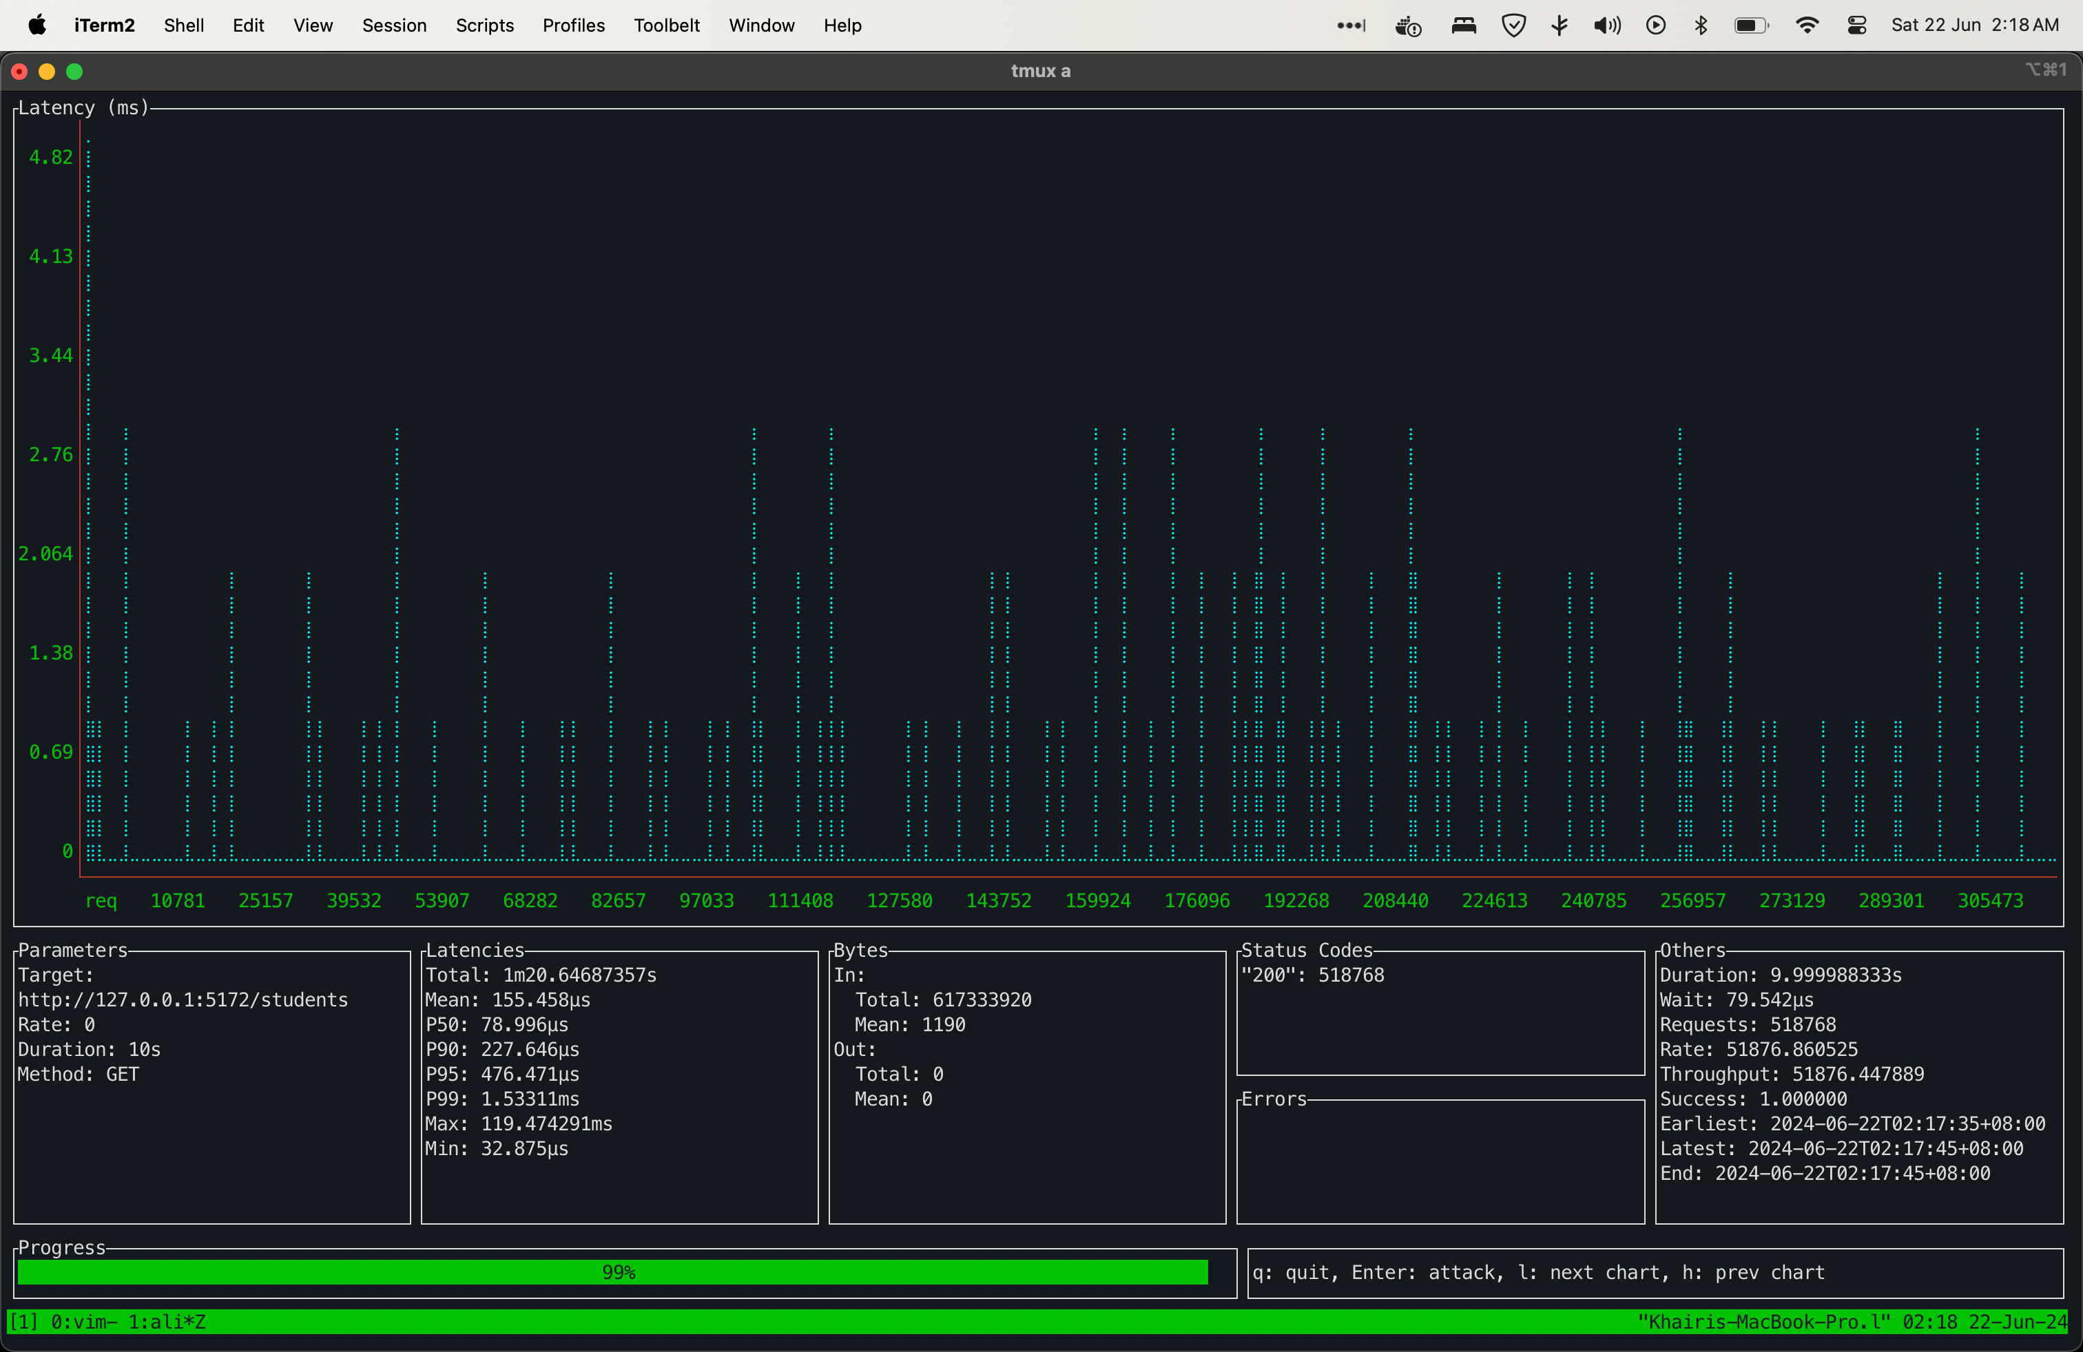Click the target URL in Parameters panel
The width and height of the screenshot is (2083, 1352).
pyautogui.click(x=182, y=1000)
